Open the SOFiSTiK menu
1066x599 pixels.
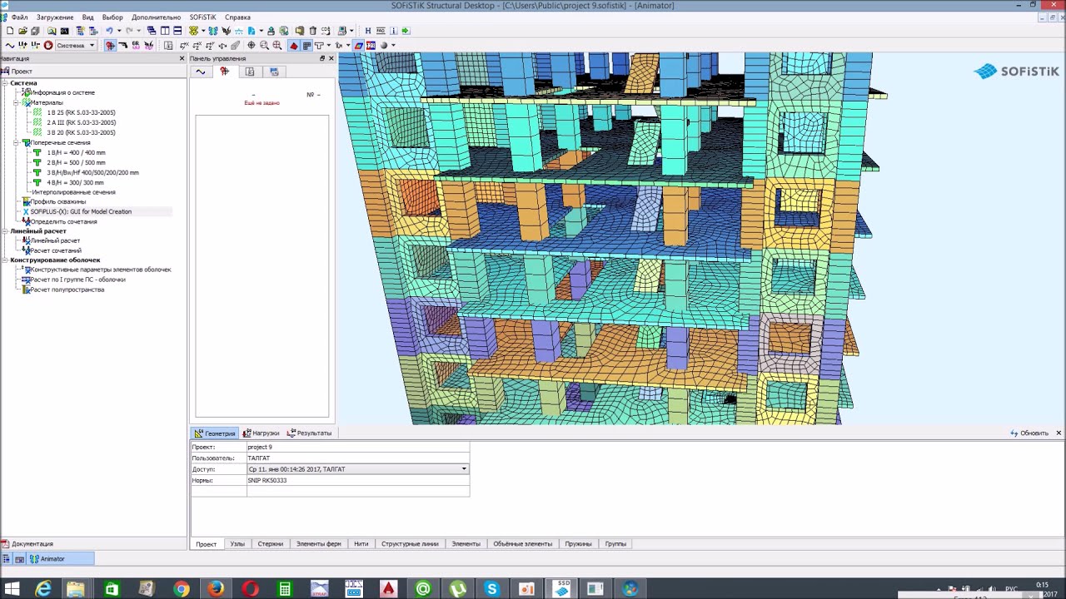202,17
